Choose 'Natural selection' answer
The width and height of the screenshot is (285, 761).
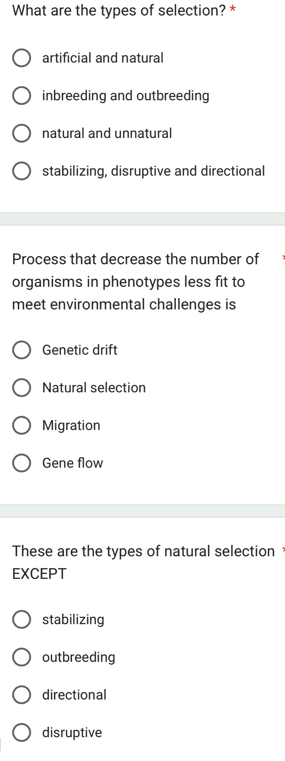coord(23,387)
